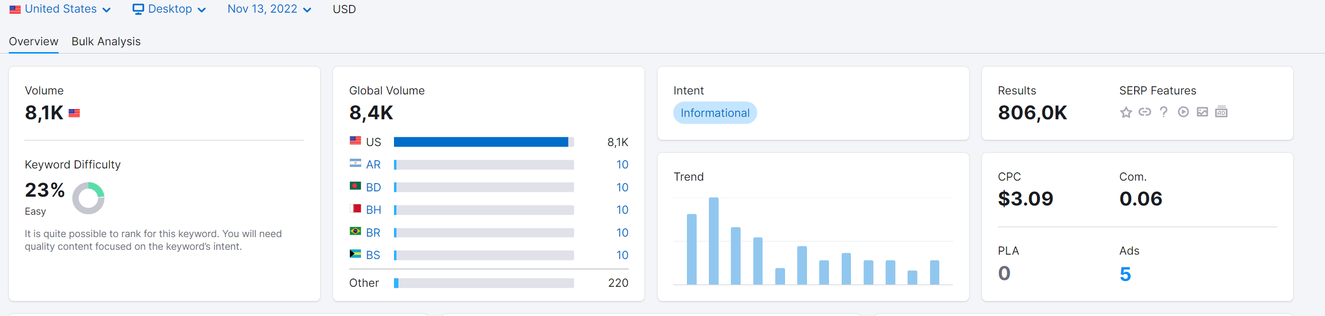Click the BD volume value 10

622,187
